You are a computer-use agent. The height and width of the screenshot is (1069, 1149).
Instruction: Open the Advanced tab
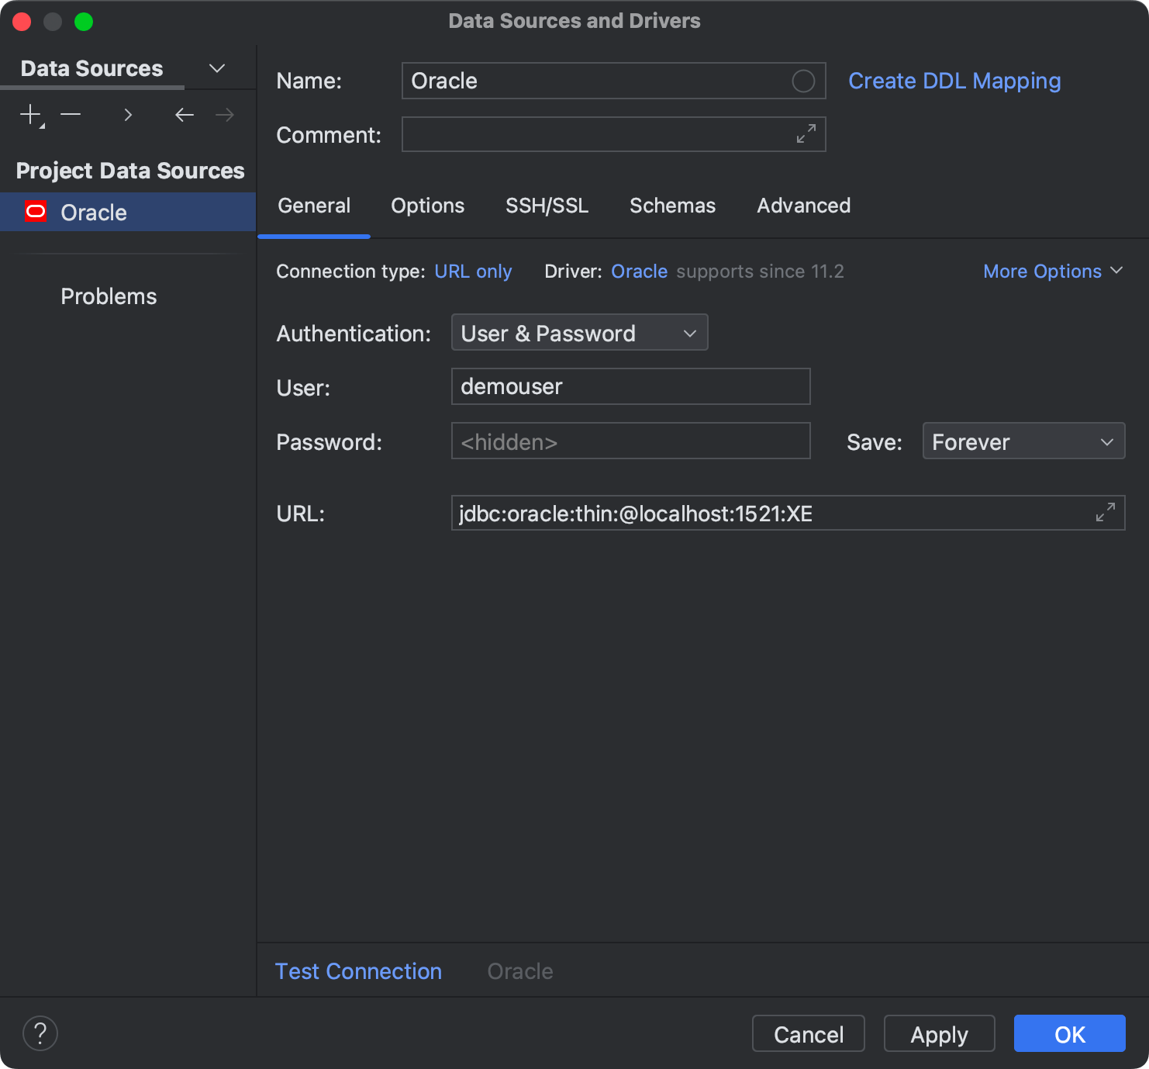pos(803,206)
